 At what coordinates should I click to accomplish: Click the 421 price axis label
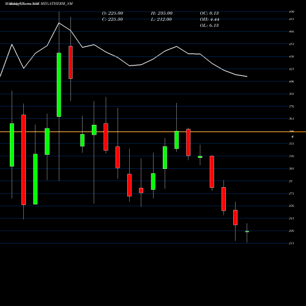tap(291, 69)
